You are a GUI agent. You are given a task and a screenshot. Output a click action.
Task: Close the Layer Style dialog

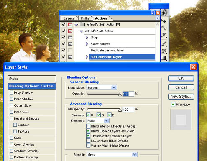194,67
